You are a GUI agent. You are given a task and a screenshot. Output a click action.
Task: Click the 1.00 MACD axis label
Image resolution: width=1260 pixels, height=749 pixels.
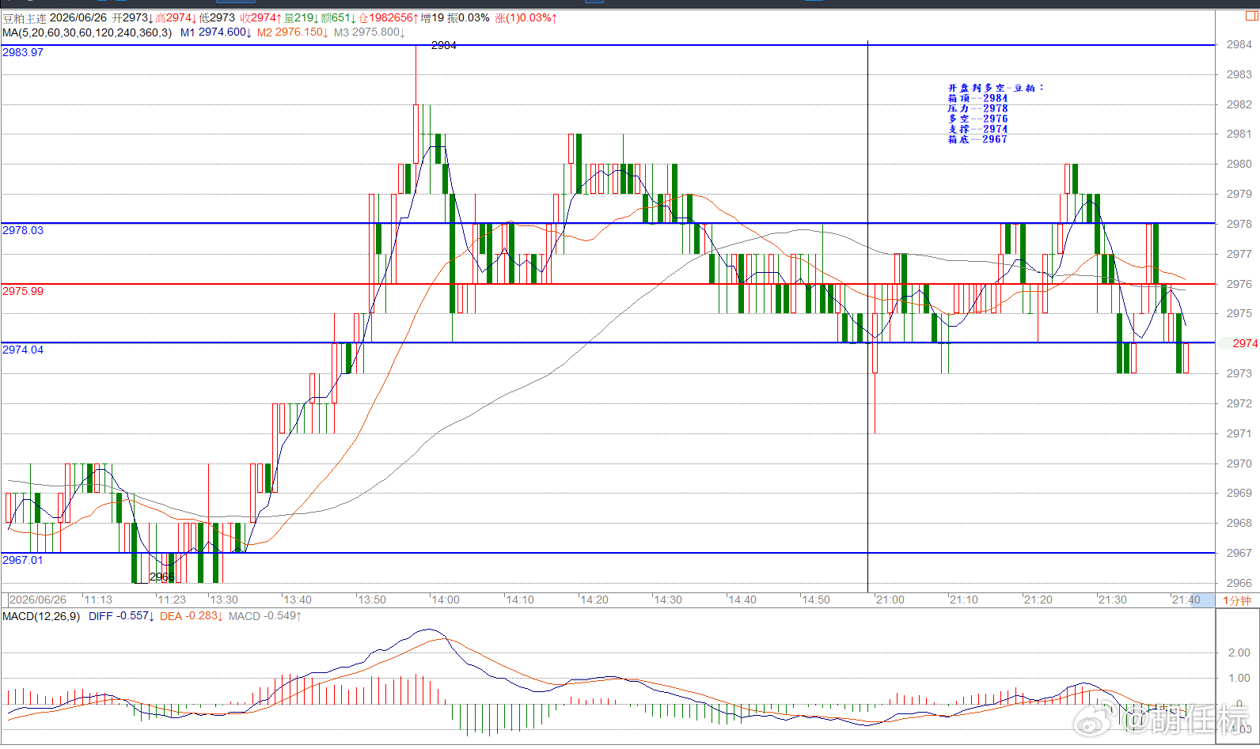1239,678
